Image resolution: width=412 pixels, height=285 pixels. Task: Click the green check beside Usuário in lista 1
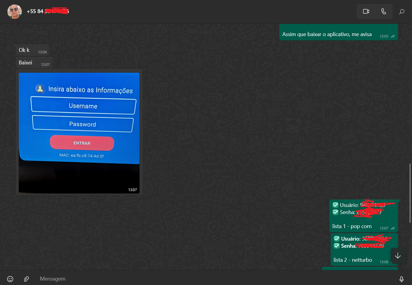335,205
